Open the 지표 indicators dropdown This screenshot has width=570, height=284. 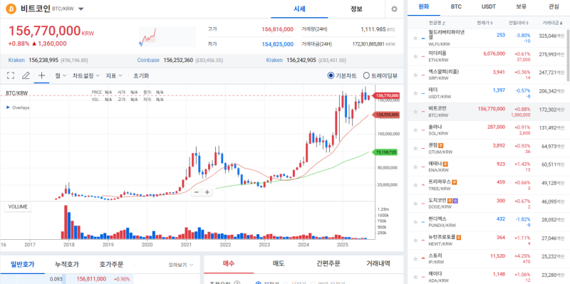coord(114,75)
